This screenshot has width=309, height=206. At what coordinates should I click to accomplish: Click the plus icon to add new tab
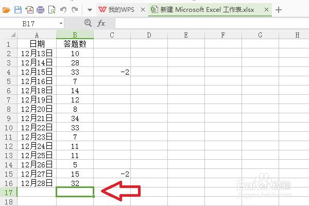coord(279,10)
